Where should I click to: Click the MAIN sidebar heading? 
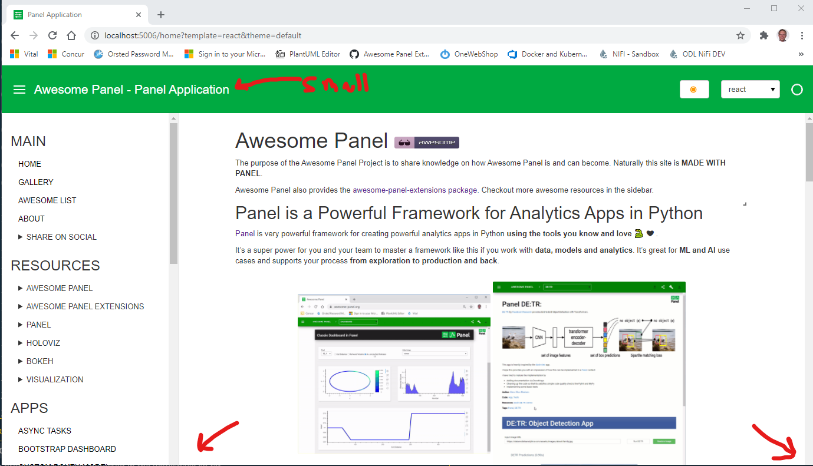click(28, 141)
